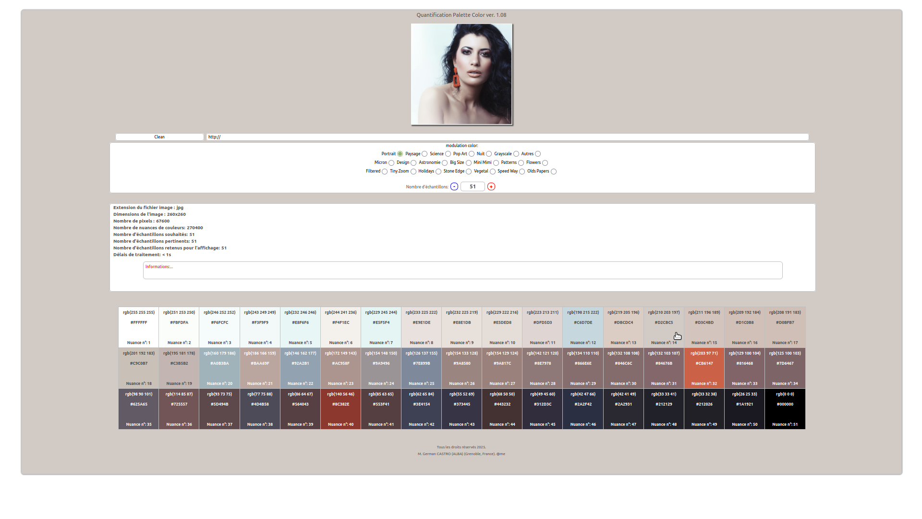
Task: Click the Informations text box
Action: [x=462, y=270]
